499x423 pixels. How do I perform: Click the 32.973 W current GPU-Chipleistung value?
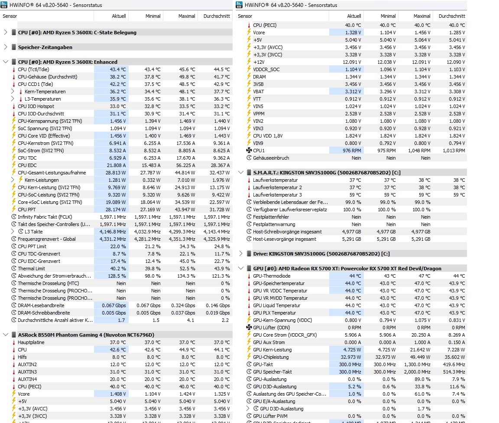click(x=351, y=357)
